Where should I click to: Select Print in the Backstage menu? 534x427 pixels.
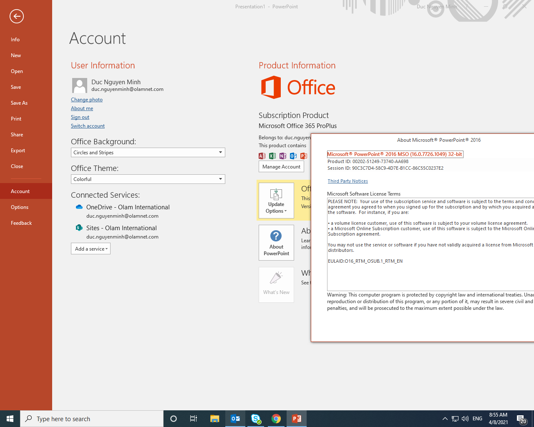(x=26, y=119)
